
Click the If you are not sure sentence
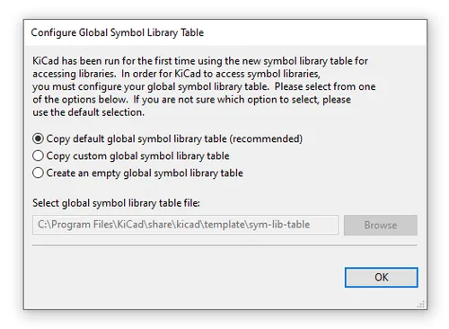[x=242, y=100]
